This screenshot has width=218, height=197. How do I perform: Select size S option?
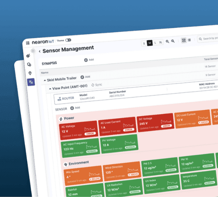(x=144, y=44)
